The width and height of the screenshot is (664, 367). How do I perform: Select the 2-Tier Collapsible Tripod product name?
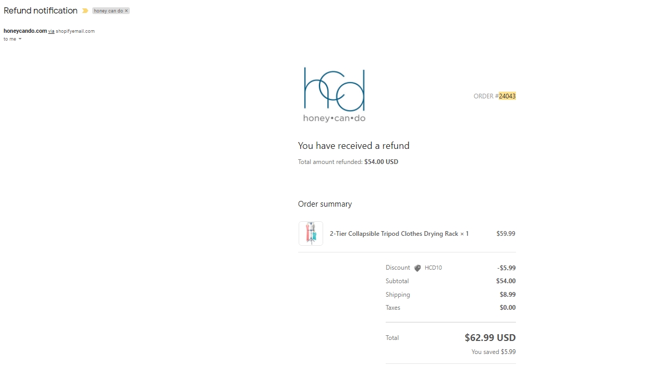[394, 234]
